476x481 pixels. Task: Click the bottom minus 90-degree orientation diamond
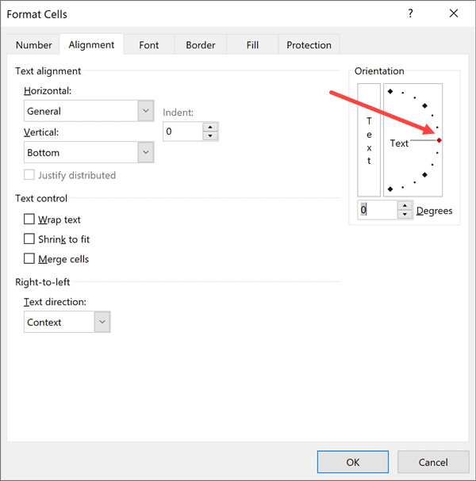(x=390, y=190)
